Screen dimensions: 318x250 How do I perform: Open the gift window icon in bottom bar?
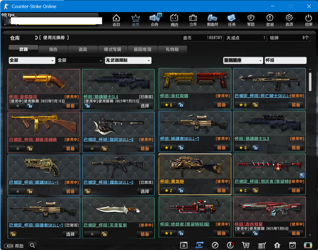coord(184,245)
